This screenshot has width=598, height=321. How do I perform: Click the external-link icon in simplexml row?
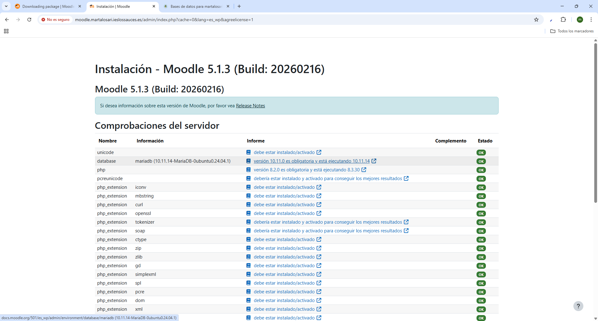[319, 274]
